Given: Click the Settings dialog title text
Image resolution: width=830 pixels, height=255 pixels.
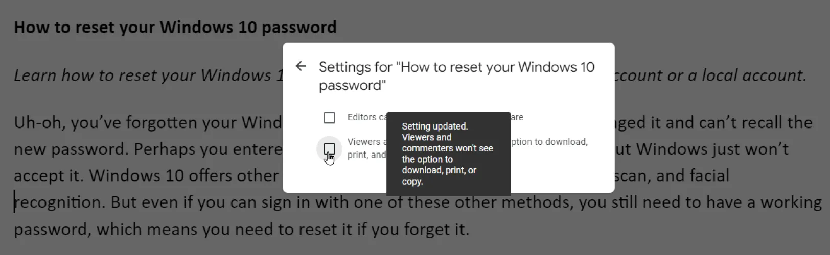Looking at the screenshot, I should (x=456, y=75).
